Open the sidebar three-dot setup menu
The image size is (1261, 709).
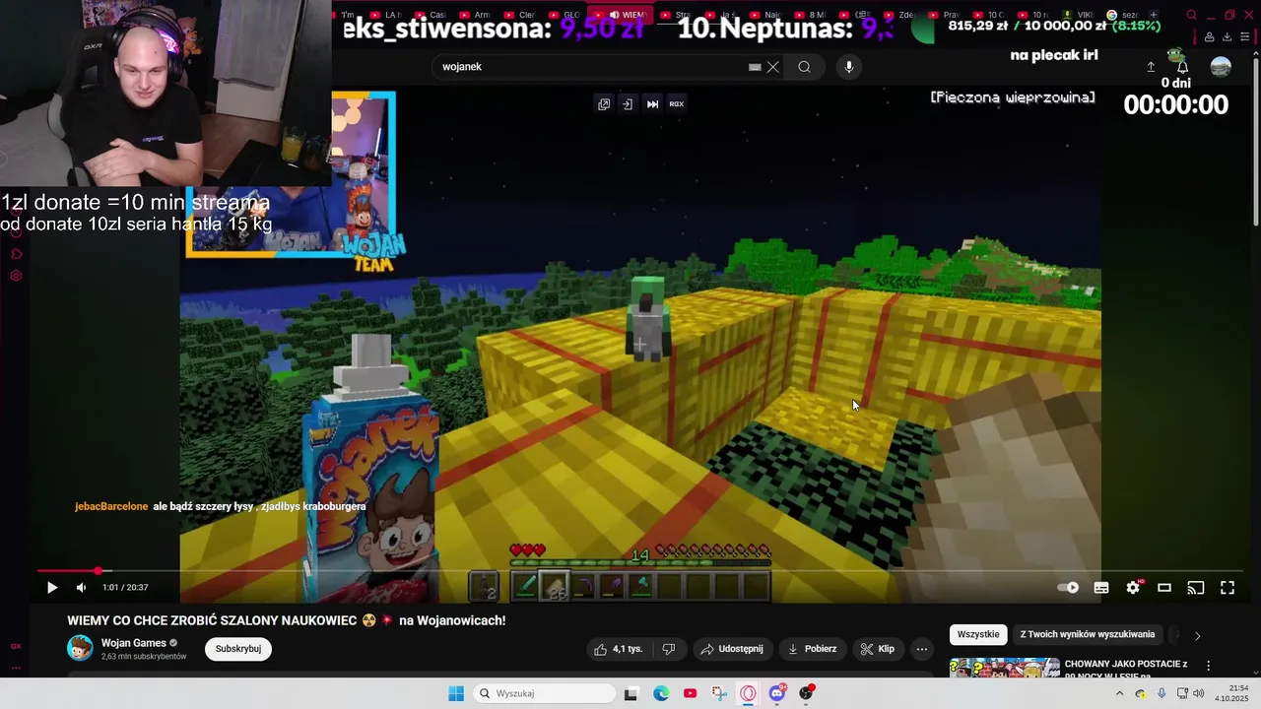(16, 667)
